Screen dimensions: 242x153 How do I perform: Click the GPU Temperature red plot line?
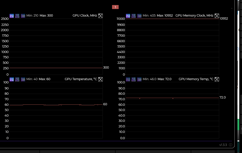coord(56,105)
